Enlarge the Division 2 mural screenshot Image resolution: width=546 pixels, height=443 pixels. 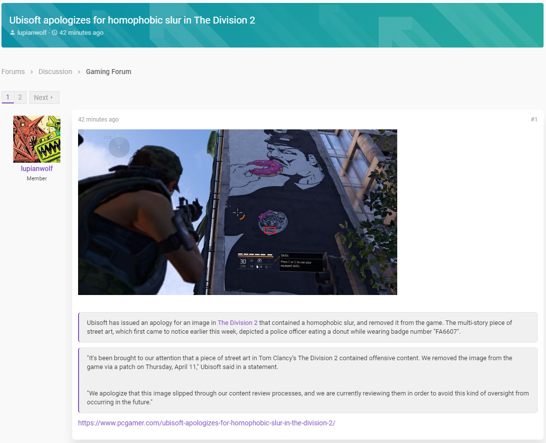(238, 212)
